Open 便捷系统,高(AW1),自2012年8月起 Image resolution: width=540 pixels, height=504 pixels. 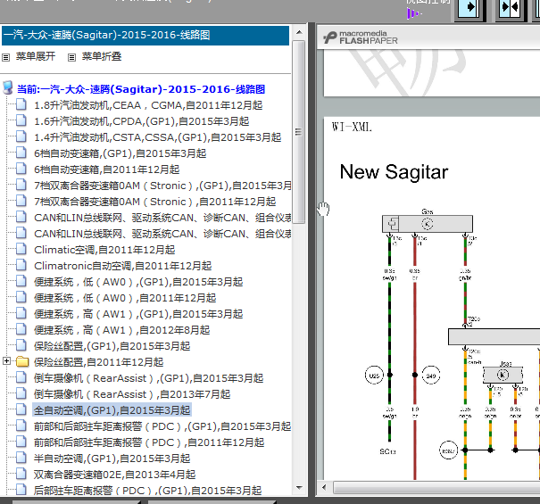tap(121, 330)
